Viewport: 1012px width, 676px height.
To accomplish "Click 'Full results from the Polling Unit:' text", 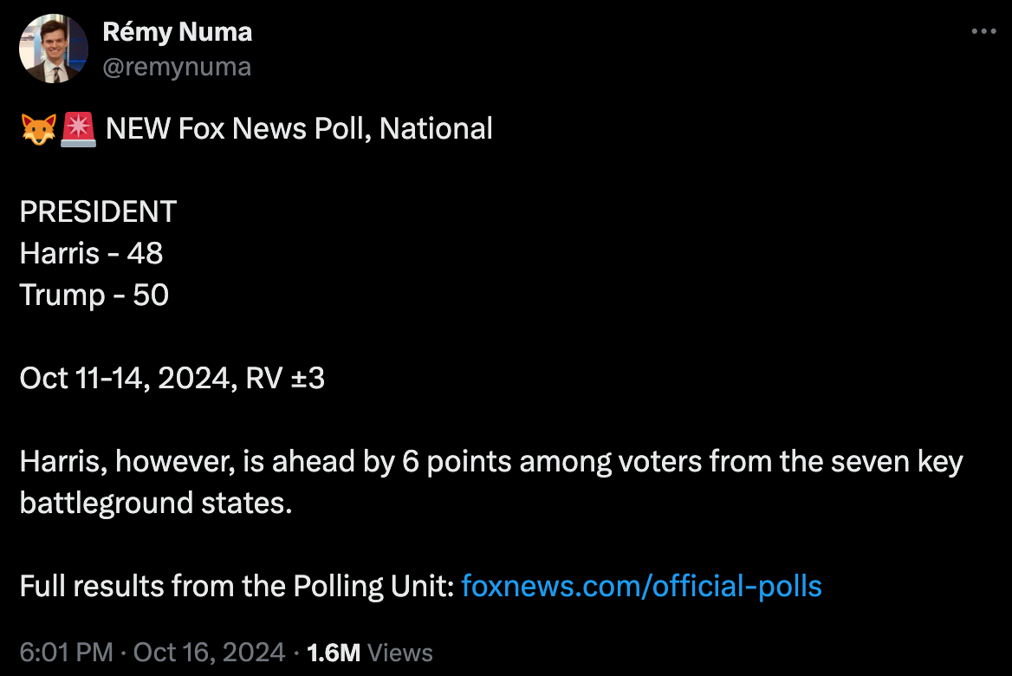I will [237, 586].
